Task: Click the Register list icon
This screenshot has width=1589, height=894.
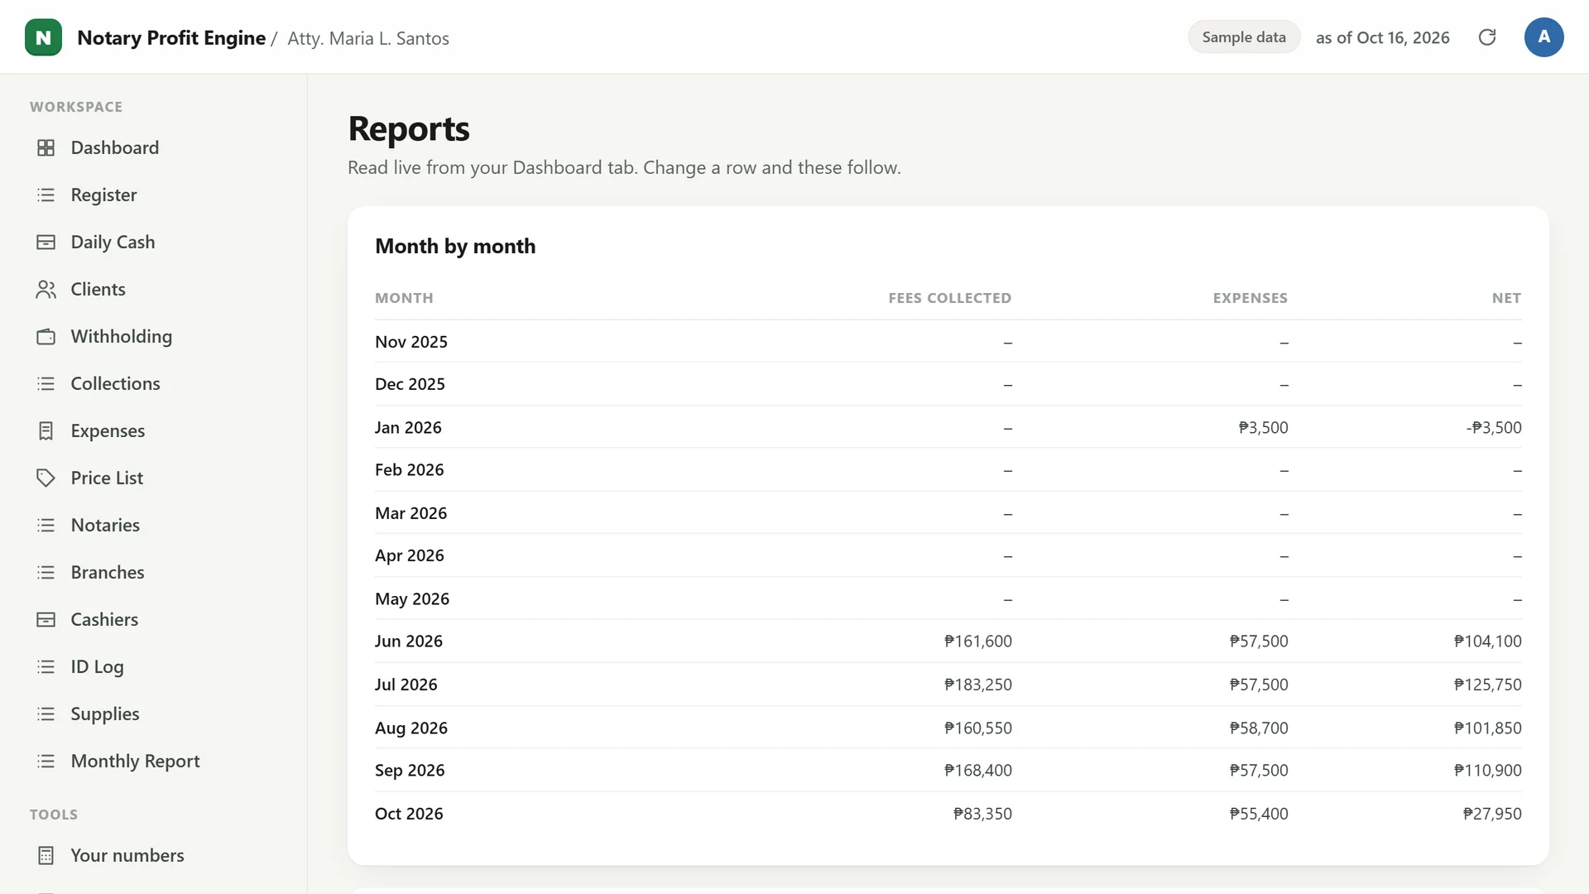Action: tap(46, 195)
